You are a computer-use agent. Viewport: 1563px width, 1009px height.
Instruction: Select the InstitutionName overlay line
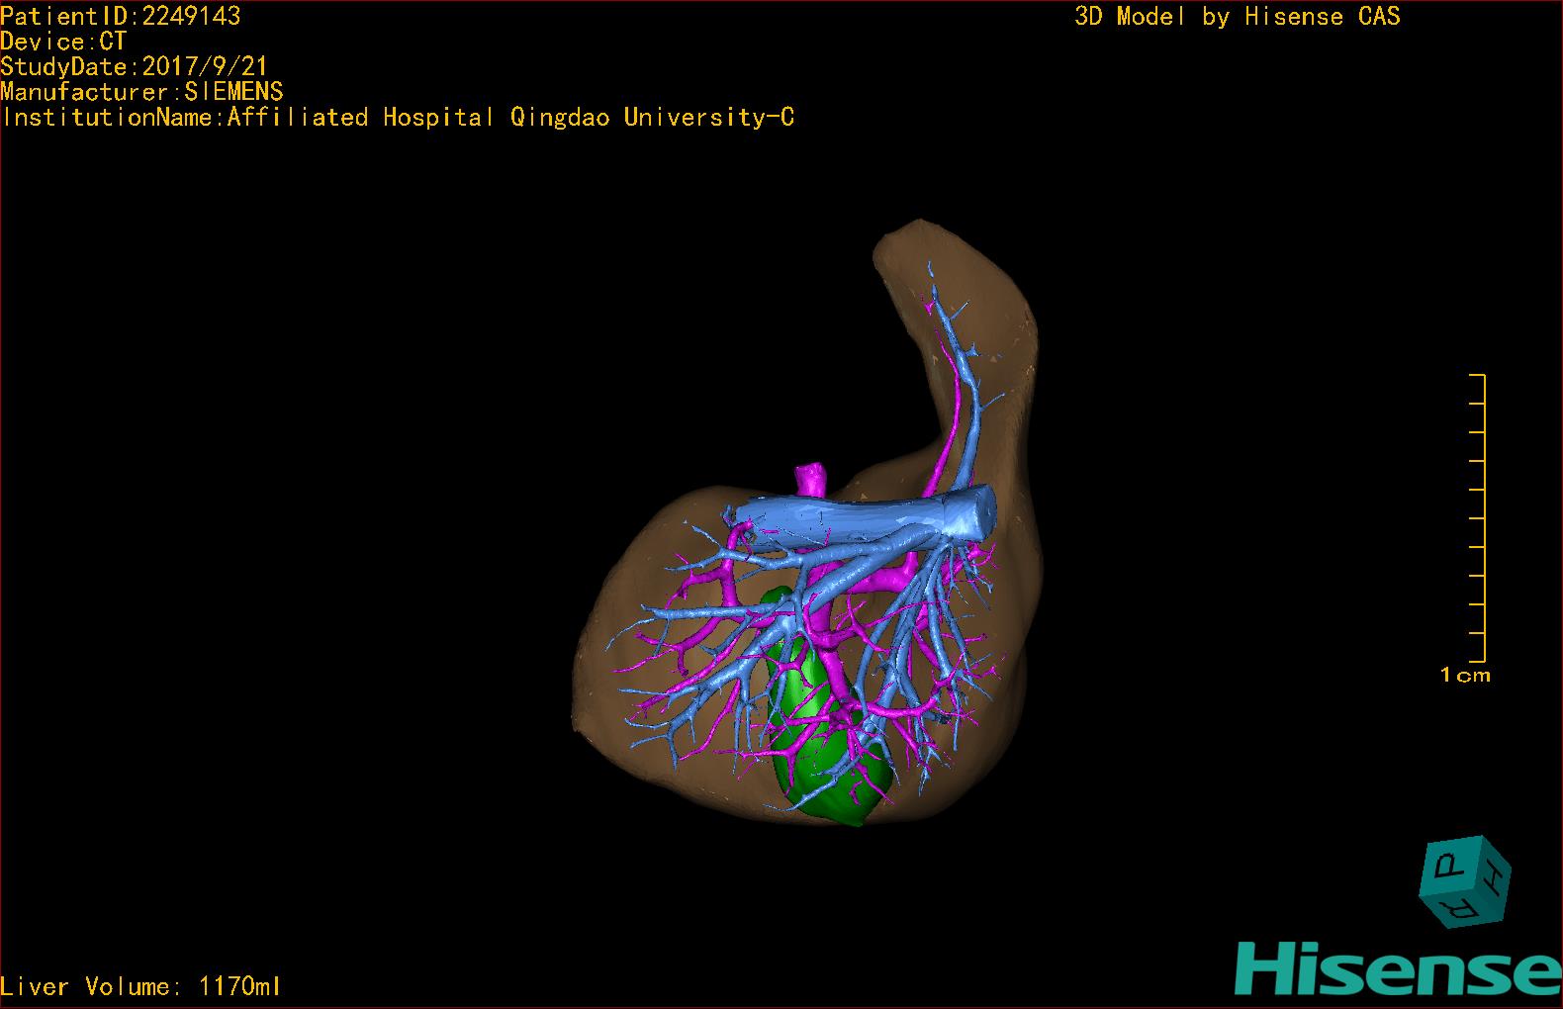coord(398,118)
